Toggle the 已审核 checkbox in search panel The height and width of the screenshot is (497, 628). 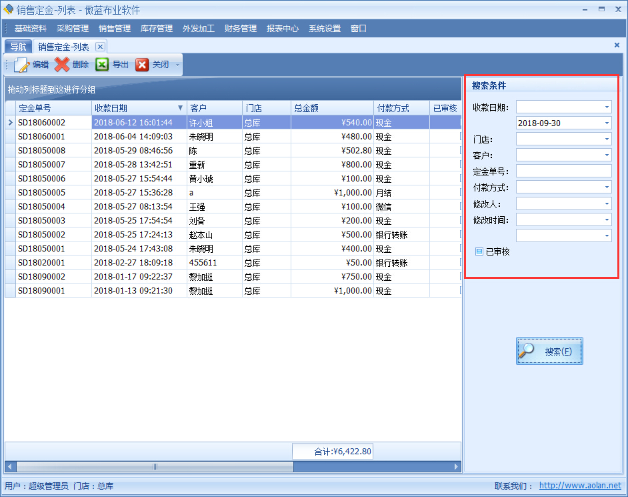coord(478,252)
